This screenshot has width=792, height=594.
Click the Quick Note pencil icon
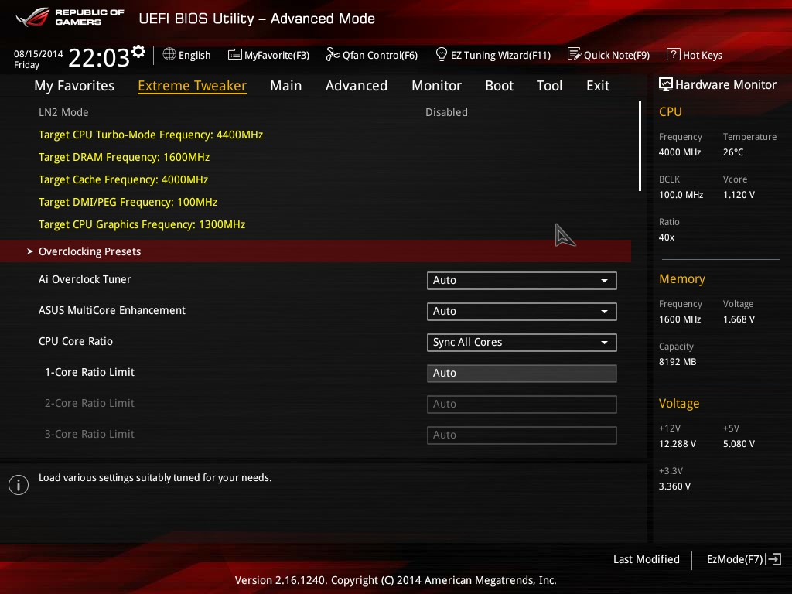tap(574, 54)
